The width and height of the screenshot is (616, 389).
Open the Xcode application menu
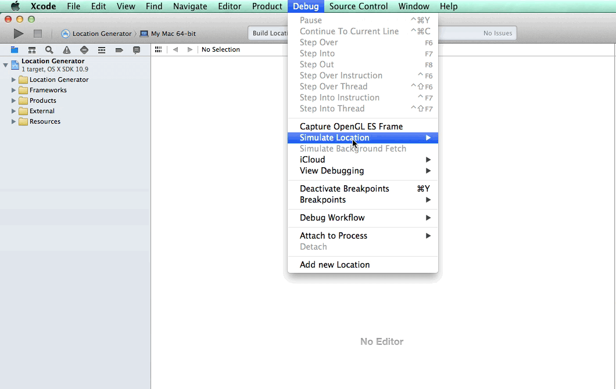tap(43, 6)
